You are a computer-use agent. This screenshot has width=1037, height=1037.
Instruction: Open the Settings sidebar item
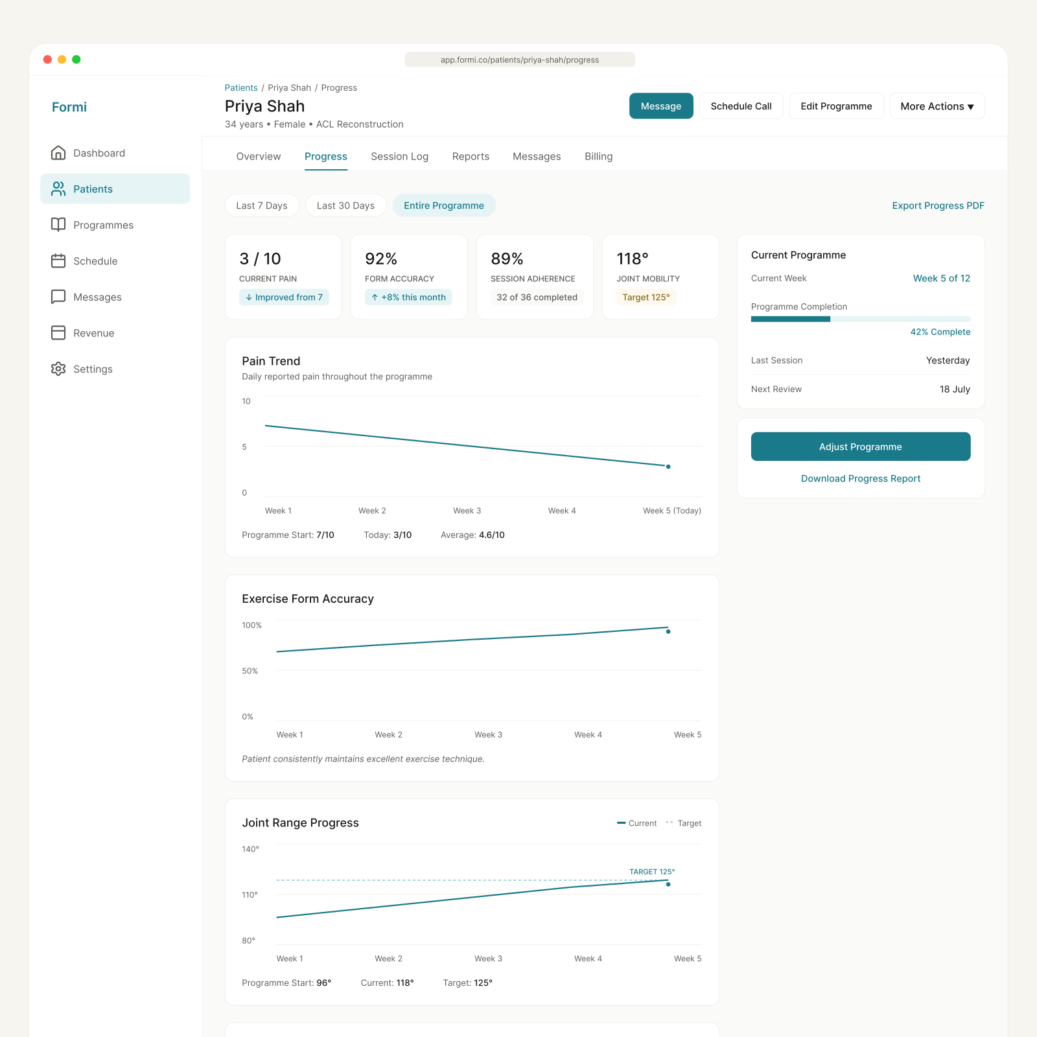[115, 369]
